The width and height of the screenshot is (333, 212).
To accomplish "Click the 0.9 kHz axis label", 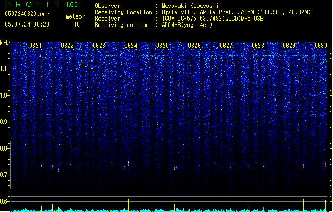I will point(5,122).
